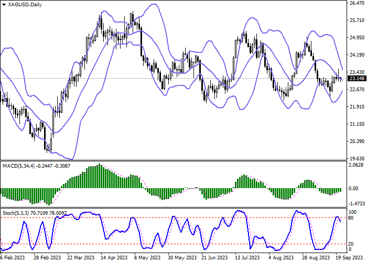Image resolution: width=367 pixels, height=262 pixels.
Task: Click the 24.950 price axis label
Action: pyautogui.click(x=357, y=38)
